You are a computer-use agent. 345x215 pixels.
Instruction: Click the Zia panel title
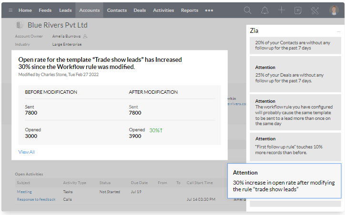click(x=254, y=31)
